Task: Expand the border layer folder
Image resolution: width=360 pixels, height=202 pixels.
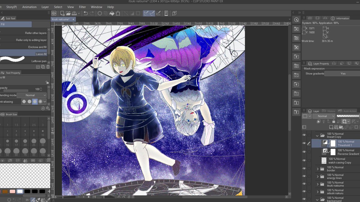Action: point(317,169)
